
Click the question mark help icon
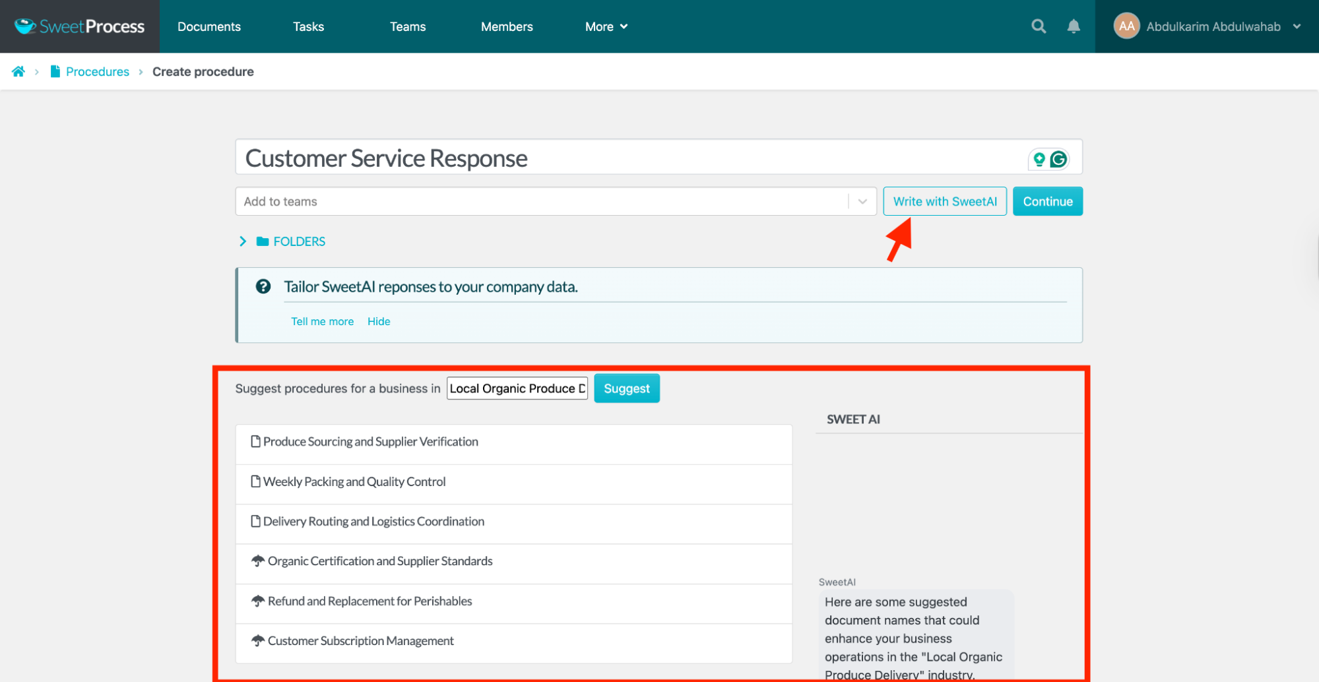[x=263, y=286]
